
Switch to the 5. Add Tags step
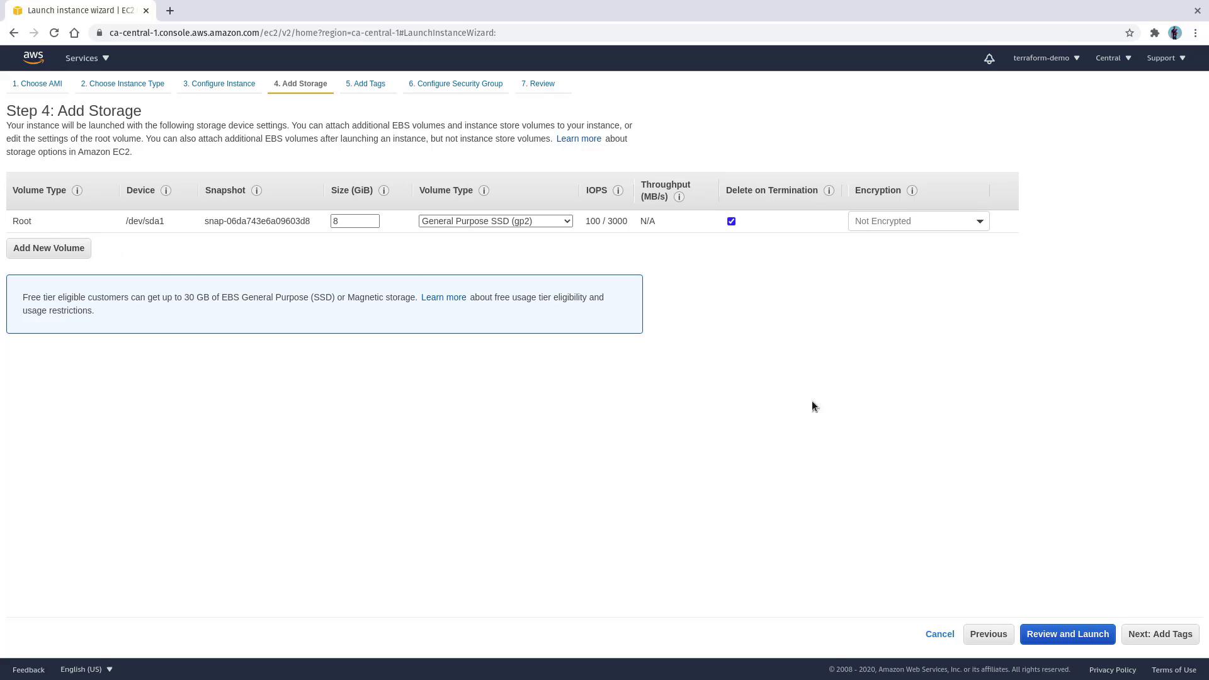coord(365,84)
